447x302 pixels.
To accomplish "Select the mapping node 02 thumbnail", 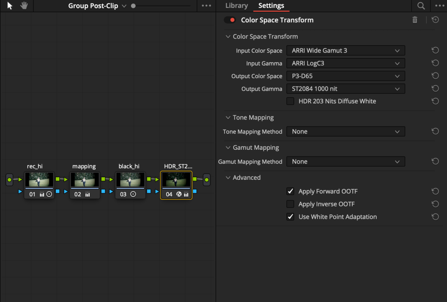I will (85, 180).
